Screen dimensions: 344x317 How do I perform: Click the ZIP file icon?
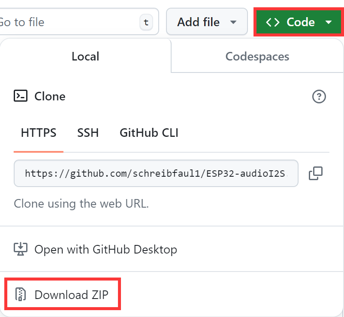pyautogui.click(x=21, y=294)
